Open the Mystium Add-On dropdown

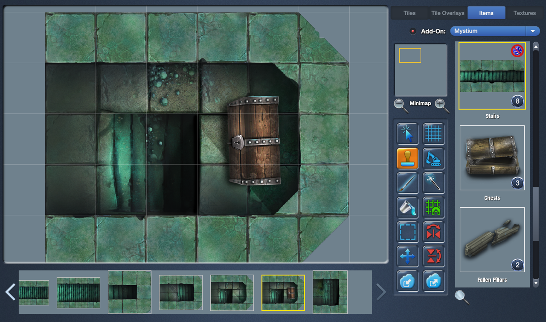coord(495,31)
